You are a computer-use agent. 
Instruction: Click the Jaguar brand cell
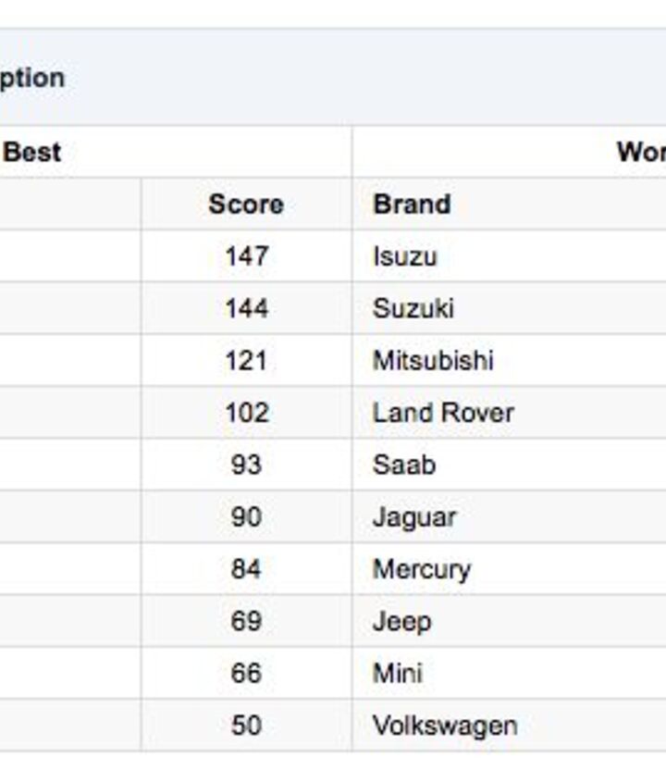[x=413, y=516]
